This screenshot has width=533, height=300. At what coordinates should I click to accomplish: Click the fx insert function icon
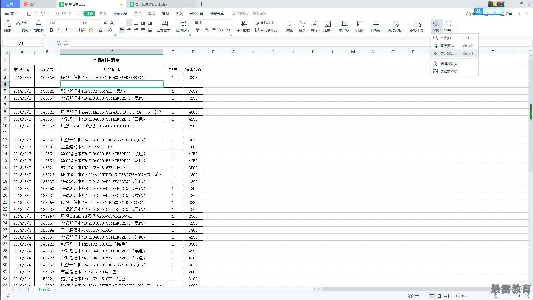pyautogui.click(x=66, y=43)
